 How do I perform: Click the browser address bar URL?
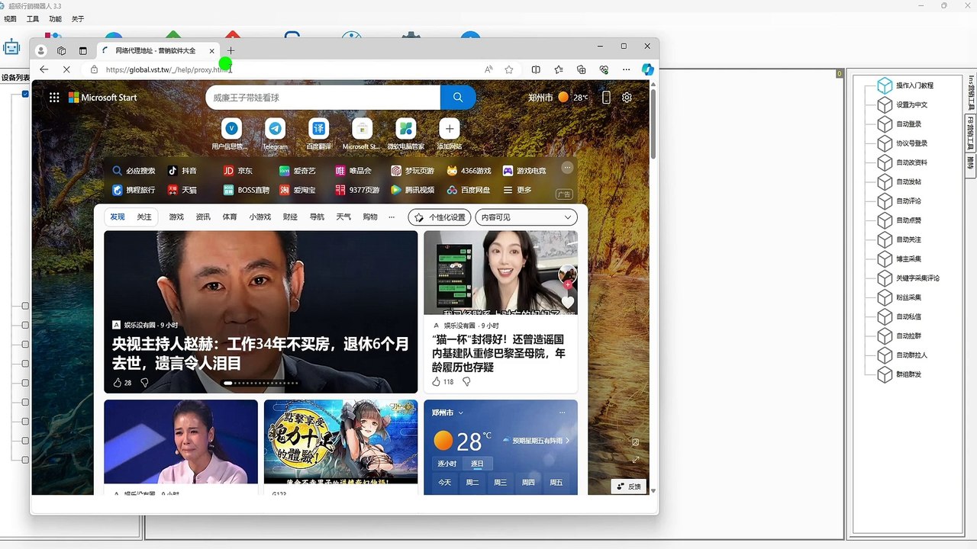(168, 69)
